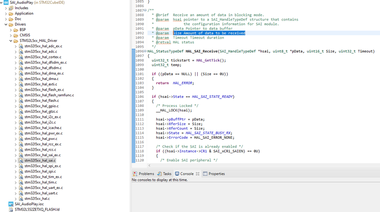Close the Console tab

coord(197,174)
